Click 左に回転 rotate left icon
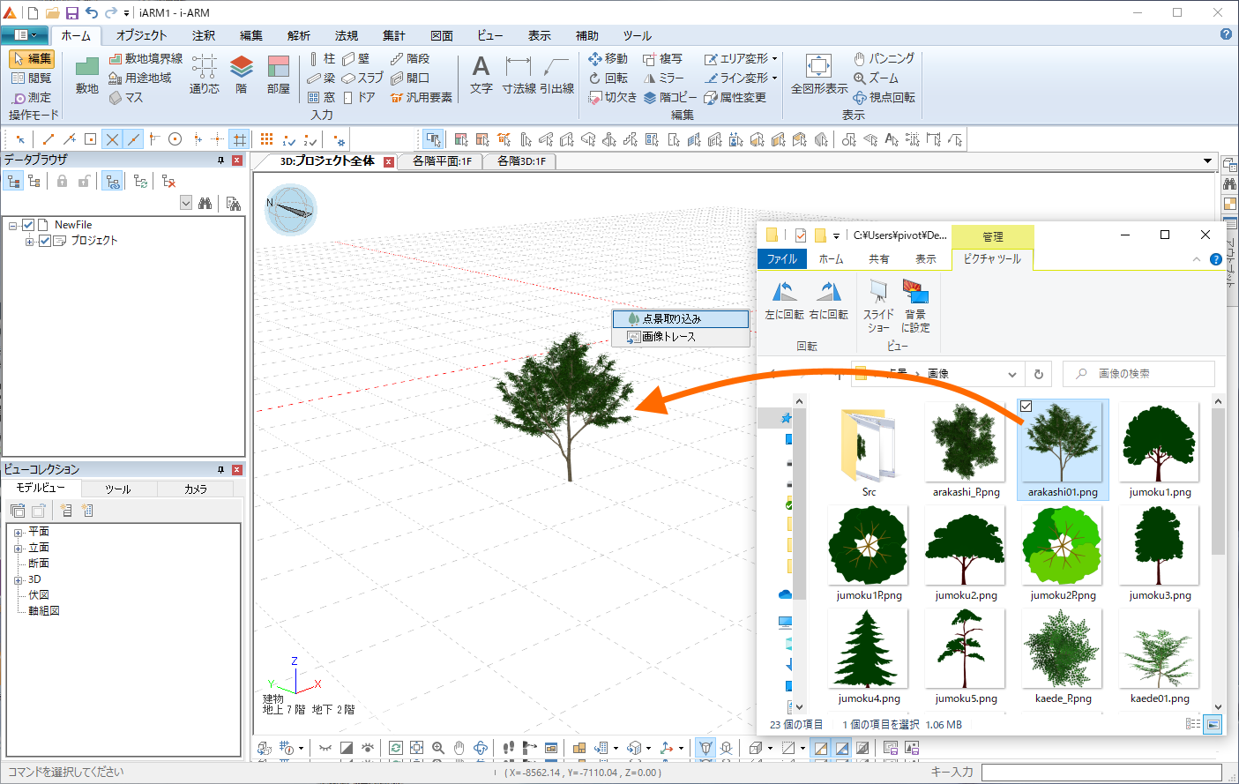 pyautogui.click(x=784, y=292)
